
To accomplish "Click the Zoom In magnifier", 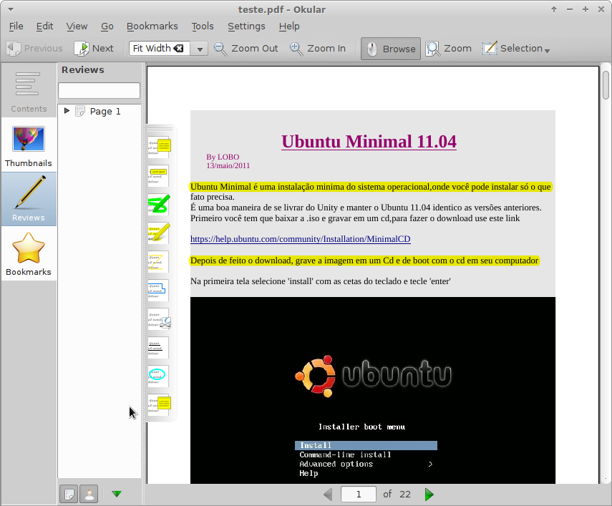I will pos(318,49).
